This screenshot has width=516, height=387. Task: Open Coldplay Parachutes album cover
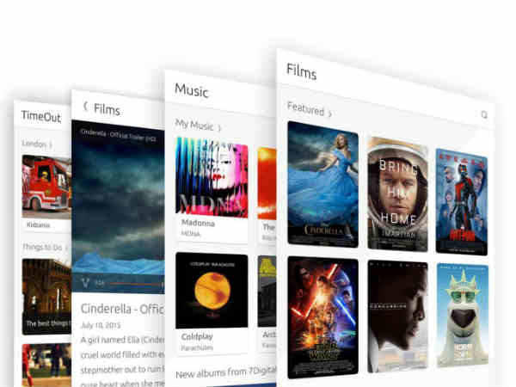212,291
